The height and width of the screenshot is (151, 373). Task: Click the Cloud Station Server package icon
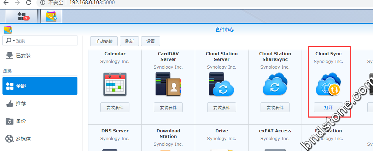point(221,84)
